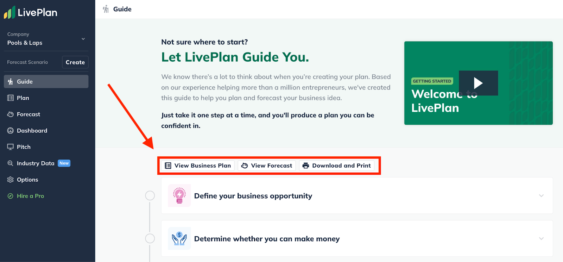Click the Plan document icon in sidebar
The height and width of the screenshot is (262, 563).
(x=11, y=98)
